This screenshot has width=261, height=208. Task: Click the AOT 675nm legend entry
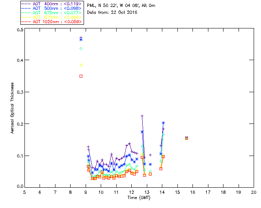pos(52,13)
